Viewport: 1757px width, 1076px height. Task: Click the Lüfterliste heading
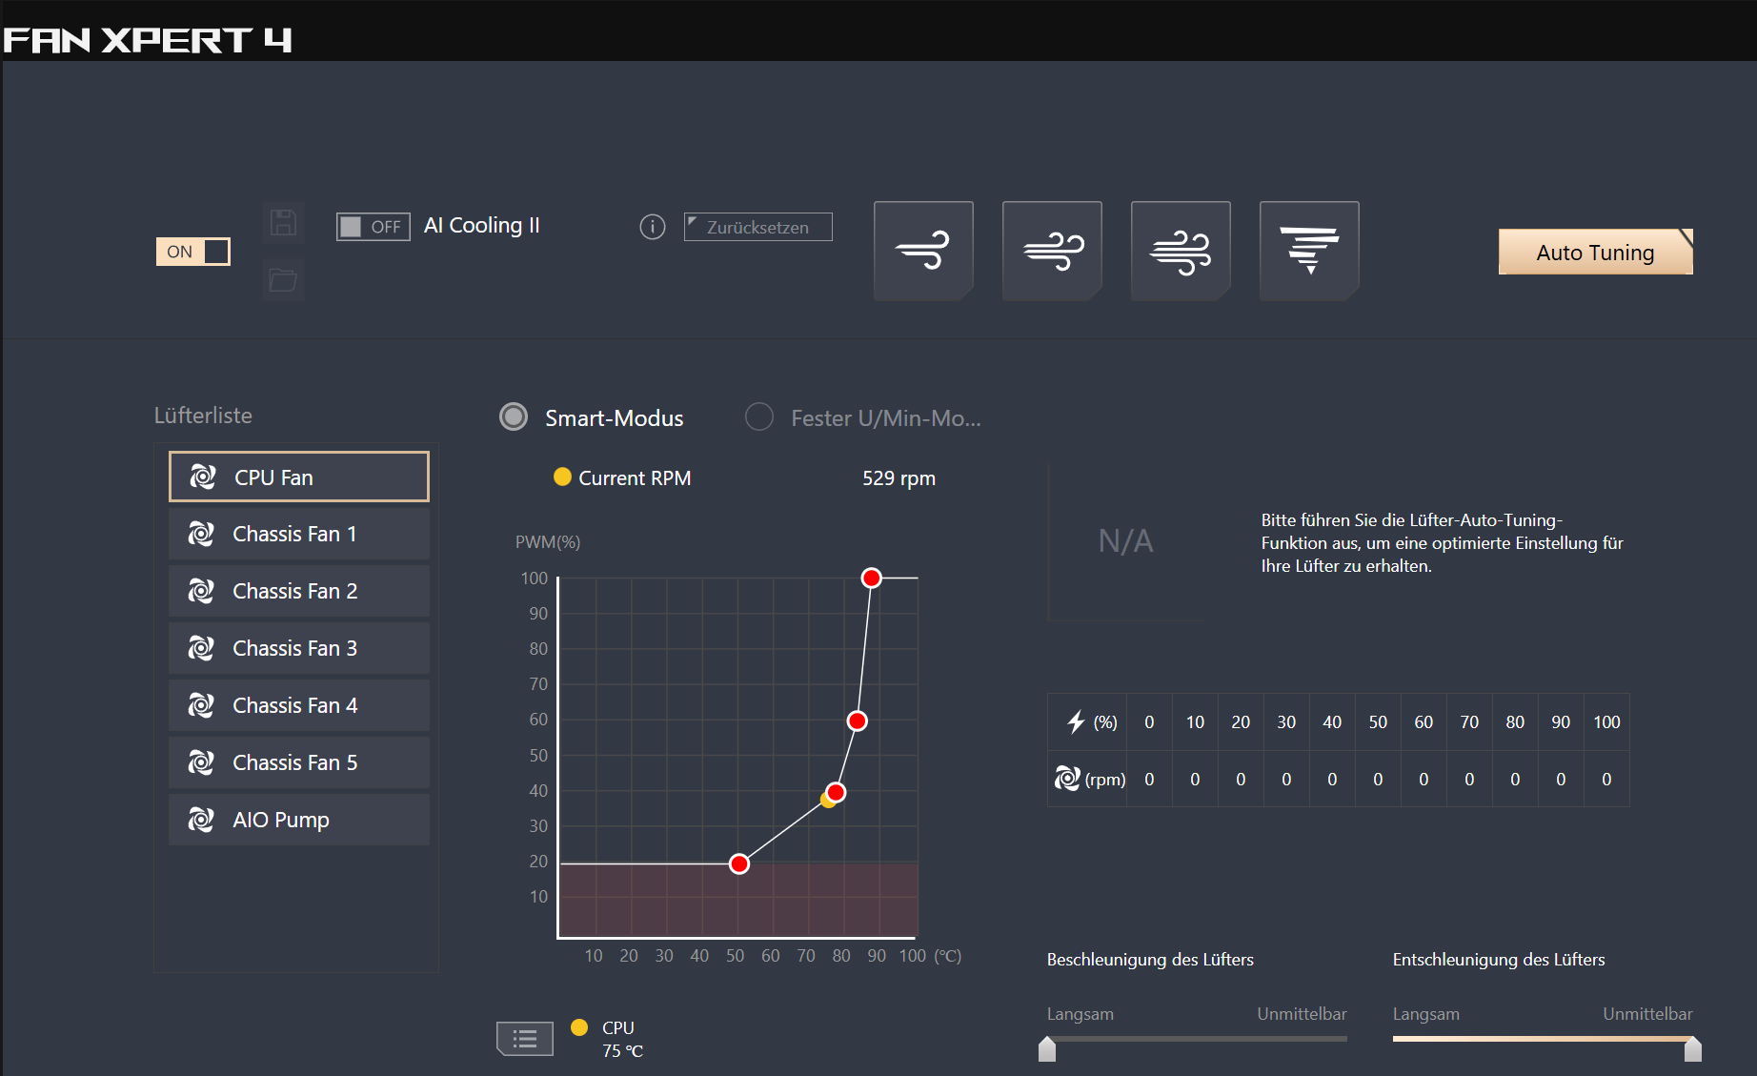[x=203, y=416]
